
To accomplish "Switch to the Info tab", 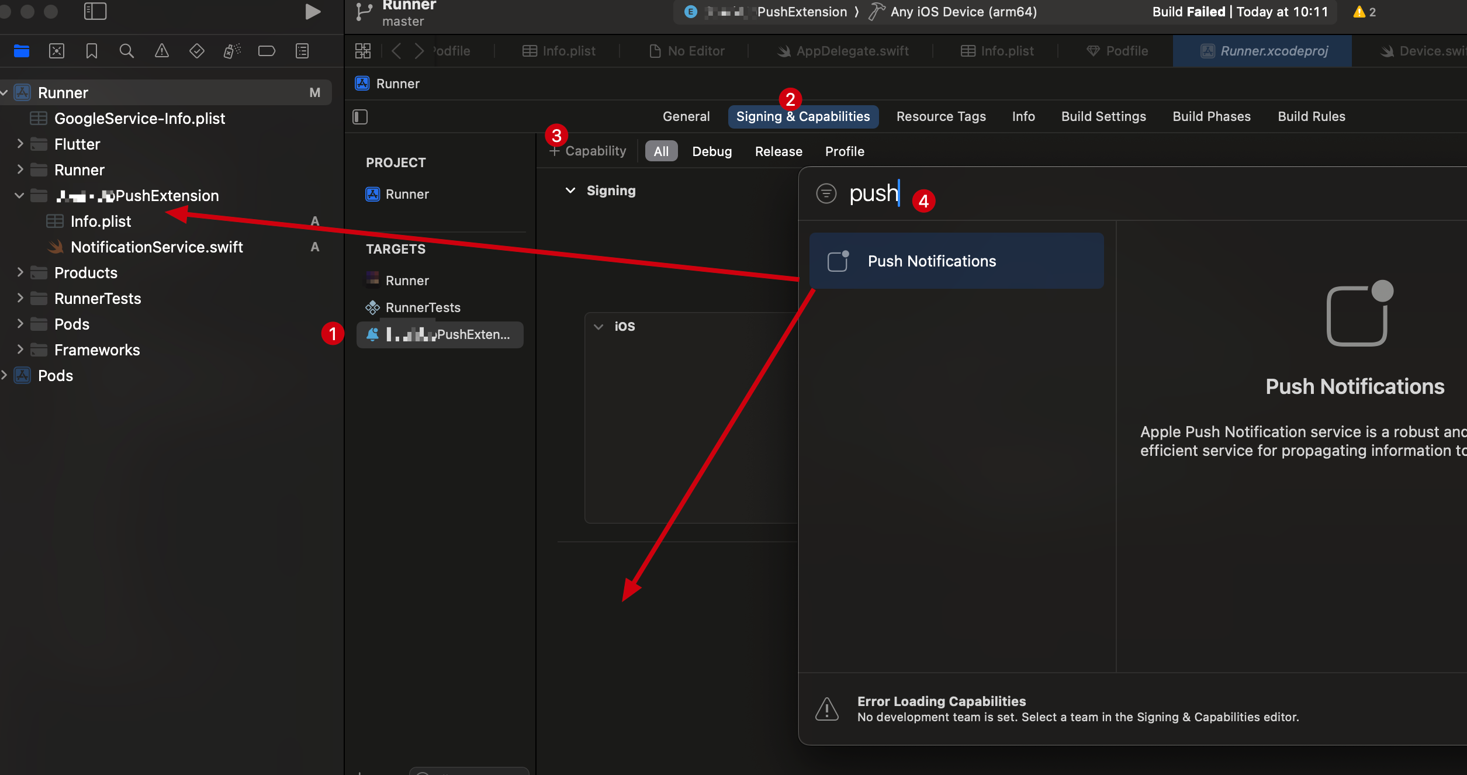I will click(x=1023, y=116).
